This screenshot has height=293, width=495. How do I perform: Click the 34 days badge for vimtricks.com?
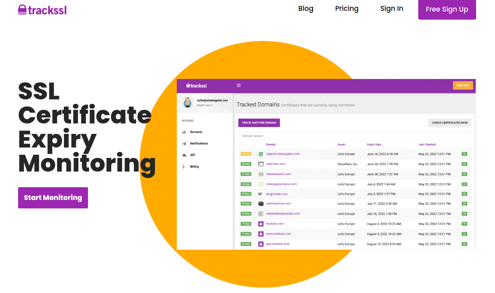(x=246, y=164)
